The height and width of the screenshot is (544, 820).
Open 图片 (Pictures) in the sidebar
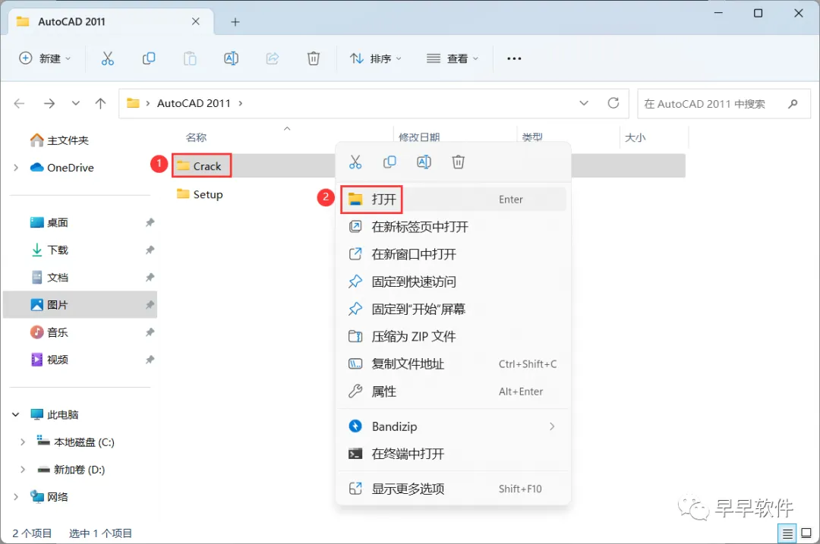[49, 305]
